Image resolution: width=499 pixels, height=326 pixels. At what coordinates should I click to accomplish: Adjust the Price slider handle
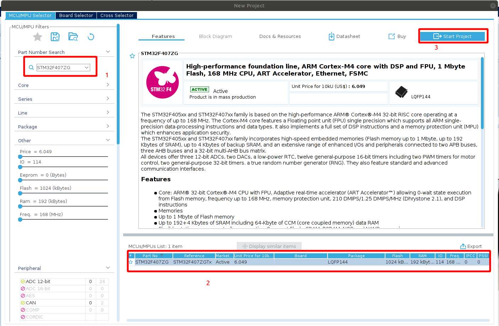point(20,156)
